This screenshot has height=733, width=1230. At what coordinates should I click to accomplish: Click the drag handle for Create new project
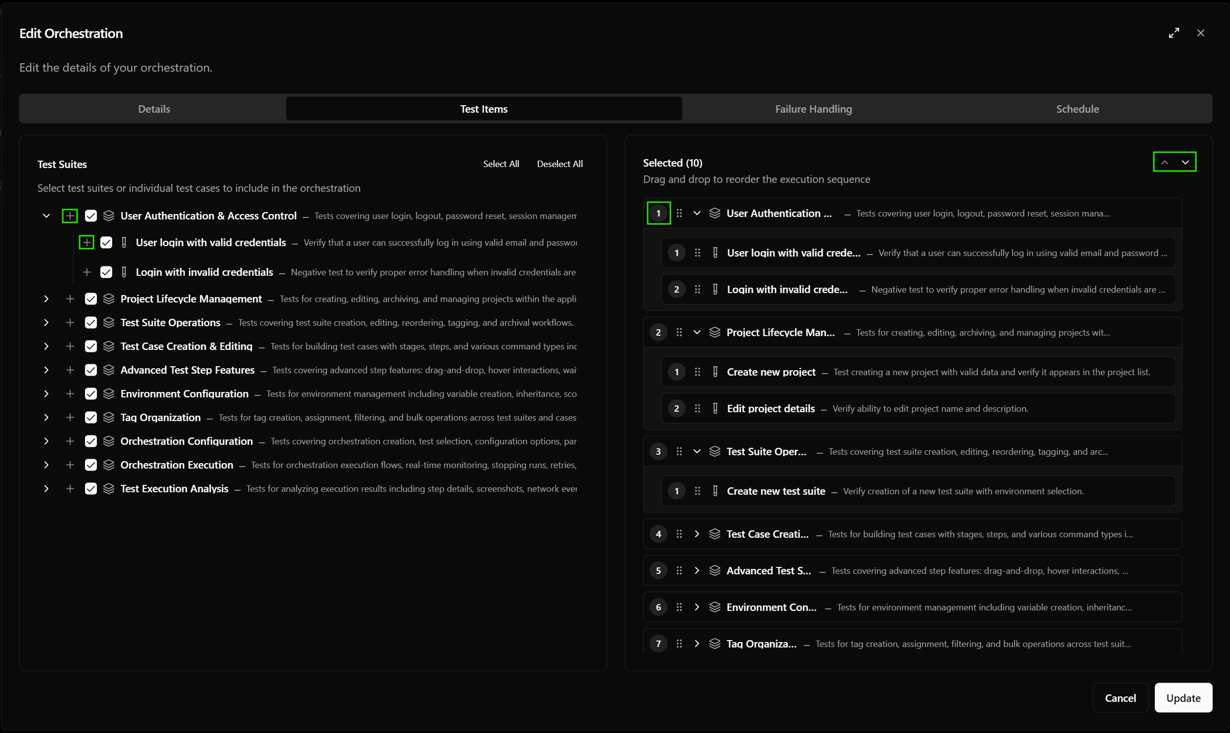tap(698, 372)
